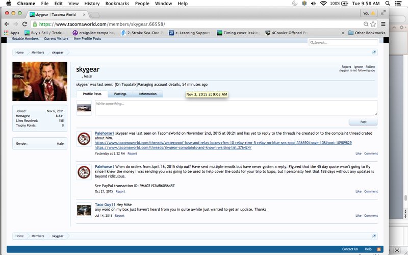The height and width of the screenshot is (255, 408).
Task: Click the You profile button
Action: 369,13
